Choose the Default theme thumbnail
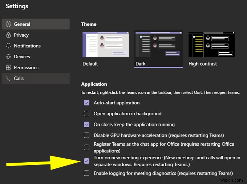Image resolution: width=247 pixels, height=184 pixels. [106, 45]
